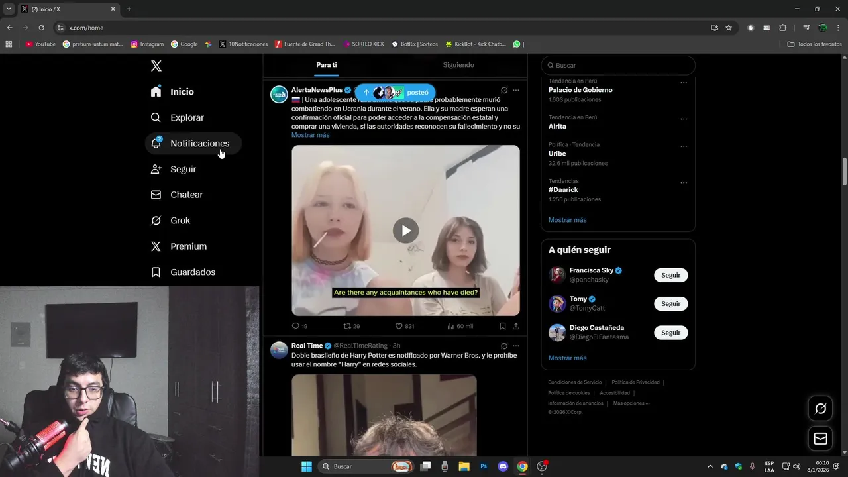Screen dimensions: 848x477
Task: Open more options for Uribe trend
Action: click(x=684, y=146)
